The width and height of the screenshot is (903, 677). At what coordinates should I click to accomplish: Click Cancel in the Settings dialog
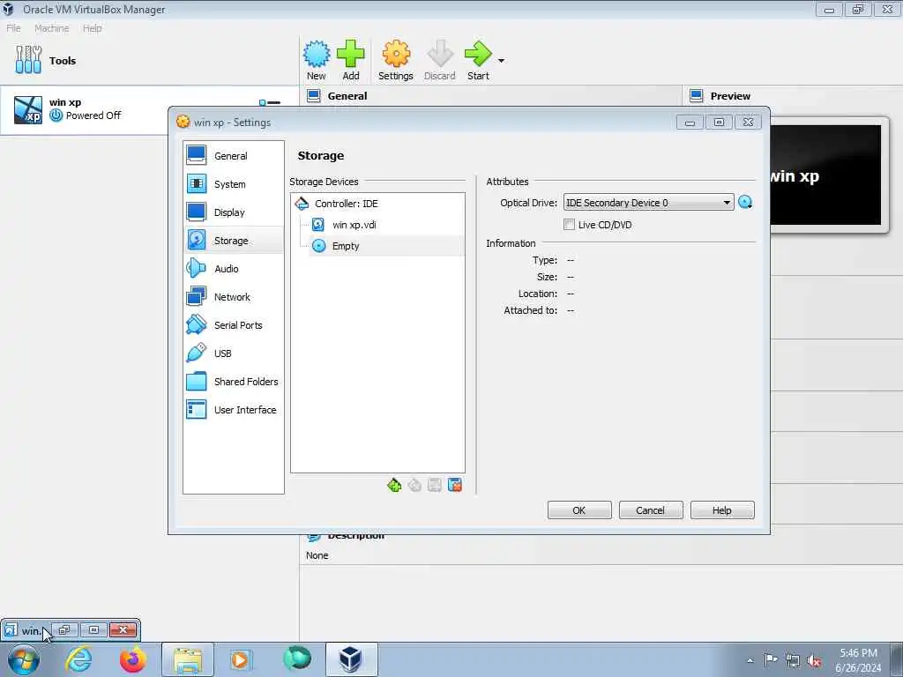[651, 510]
